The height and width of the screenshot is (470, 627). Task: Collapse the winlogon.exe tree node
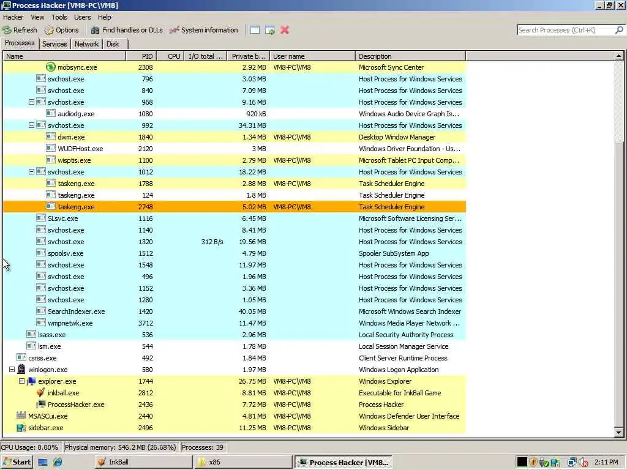pyautogui.click(x=12, y=369)
